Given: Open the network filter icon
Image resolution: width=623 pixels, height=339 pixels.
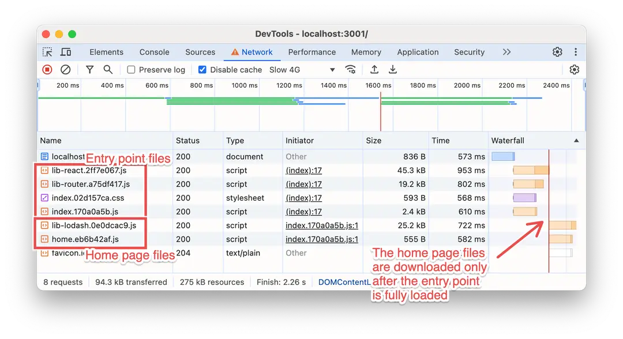Looking at the screenshot, I should [x=90, y=70].
